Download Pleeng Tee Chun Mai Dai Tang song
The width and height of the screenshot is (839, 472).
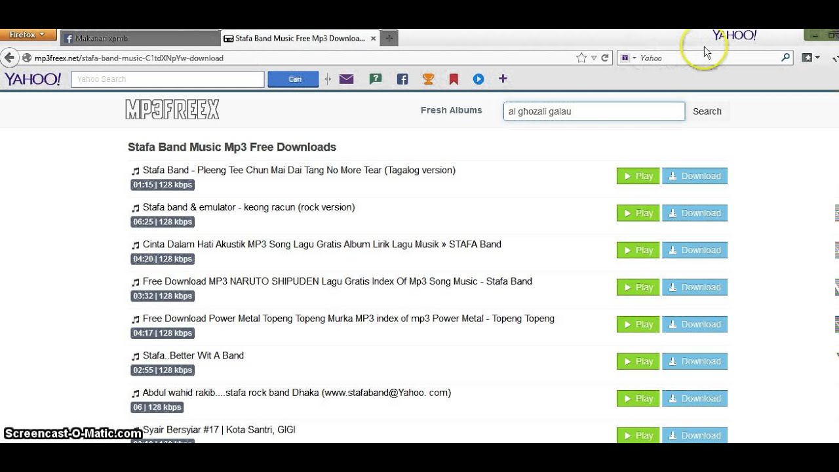coord(695,176)
